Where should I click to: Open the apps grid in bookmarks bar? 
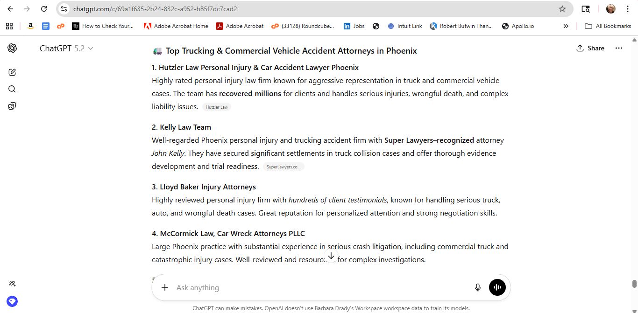pos(9,26)
